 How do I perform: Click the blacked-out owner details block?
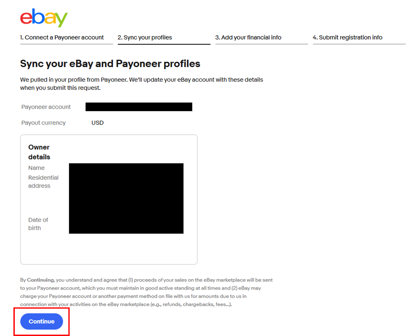pos(126,198)
